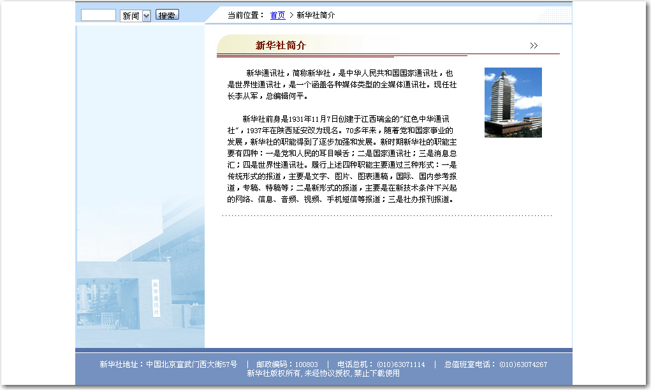
Task: Click the 搜索 search button
Action: tap(167, 15)
